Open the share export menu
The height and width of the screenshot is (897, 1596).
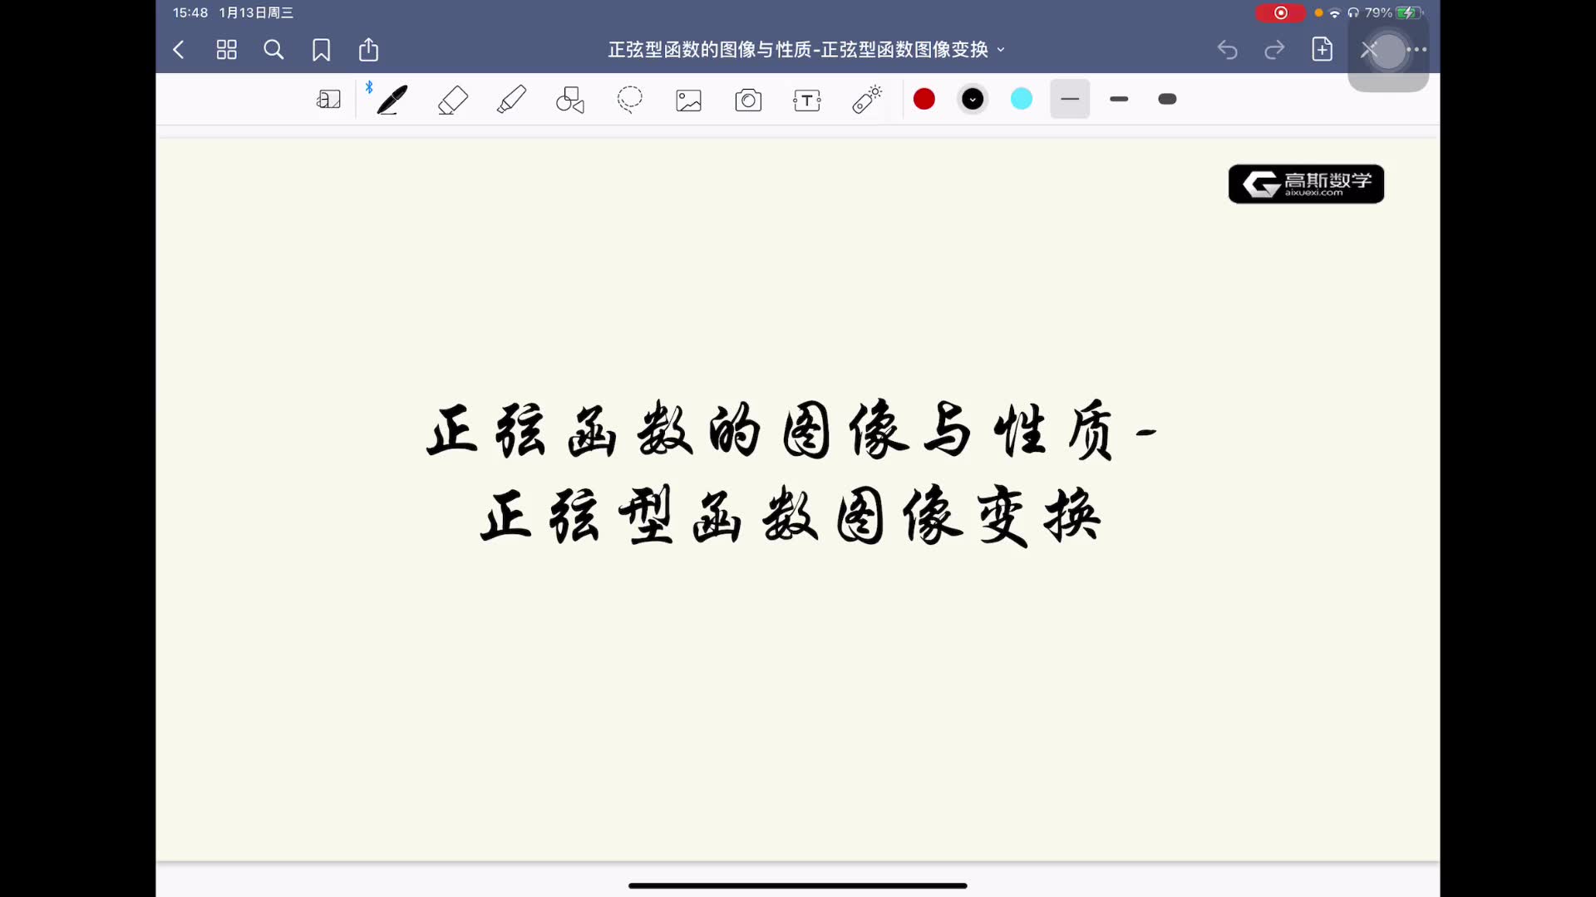[368, 50]
